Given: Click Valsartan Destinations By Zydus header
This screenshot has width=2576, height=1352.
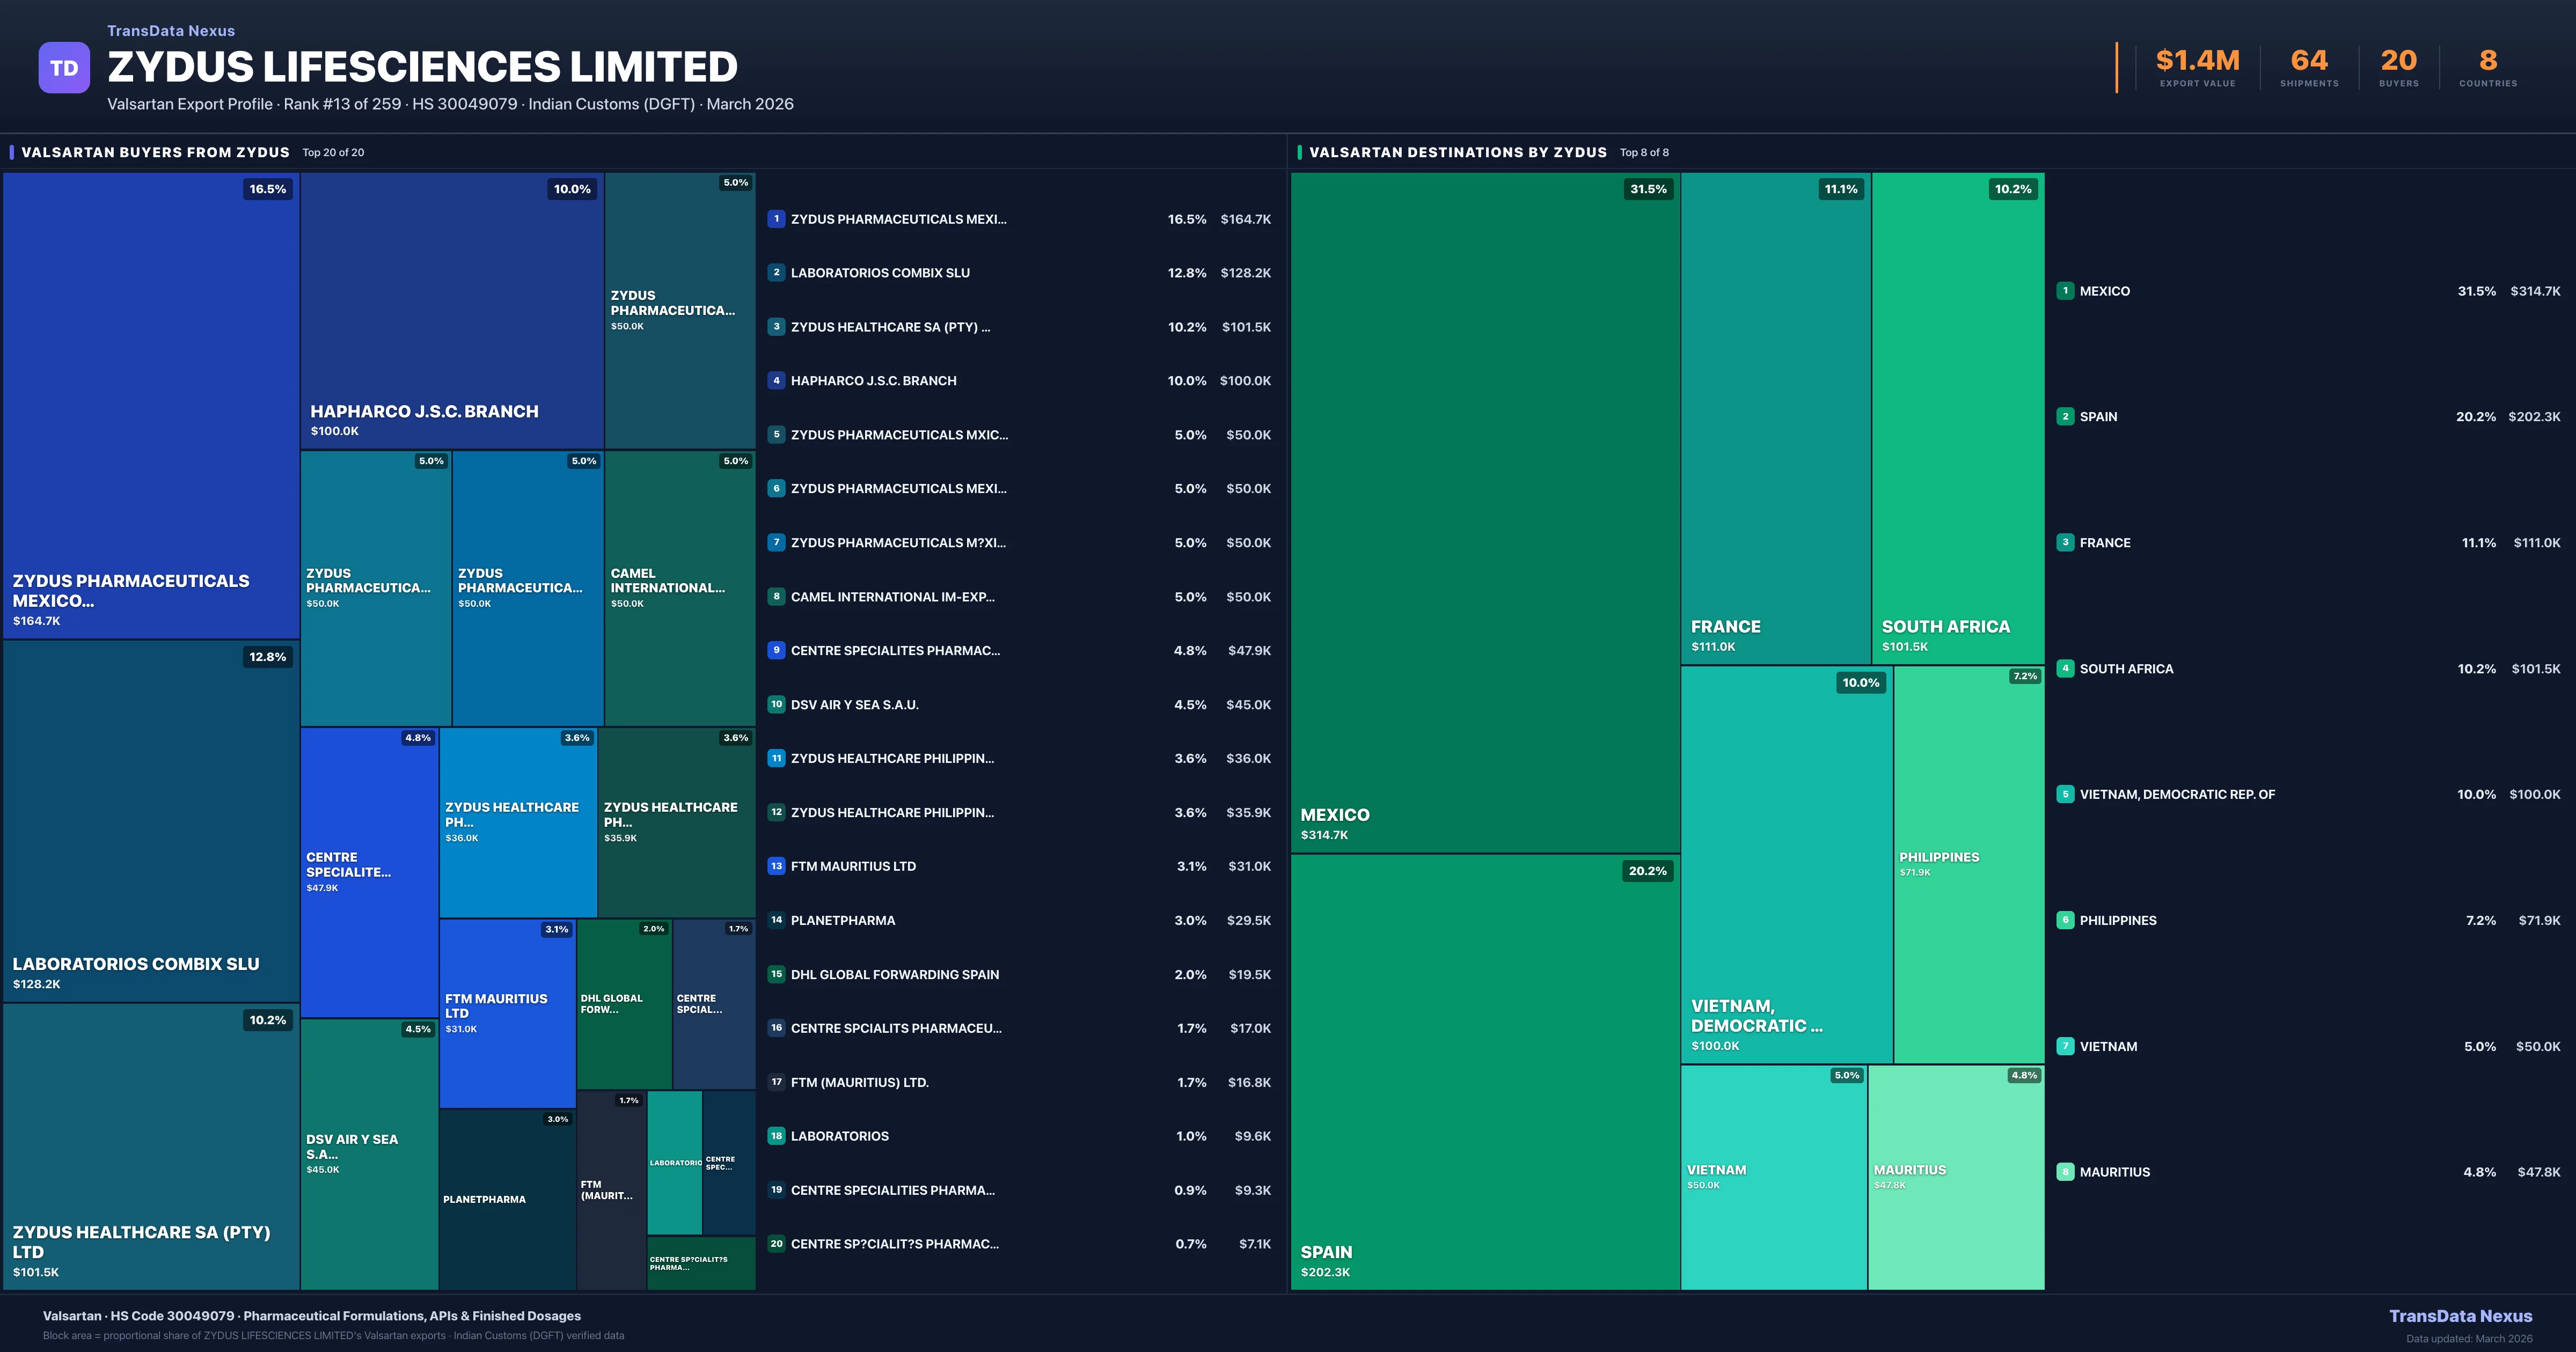Looking at the screenshot, I should (1457, 152).
